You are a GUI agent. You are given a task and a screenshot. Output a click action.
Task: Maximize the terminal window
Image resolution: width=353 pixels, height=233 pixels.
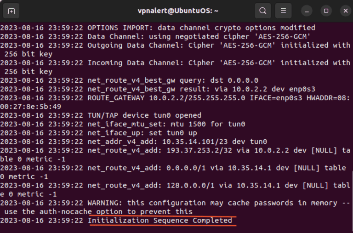(x=326, y=11)
